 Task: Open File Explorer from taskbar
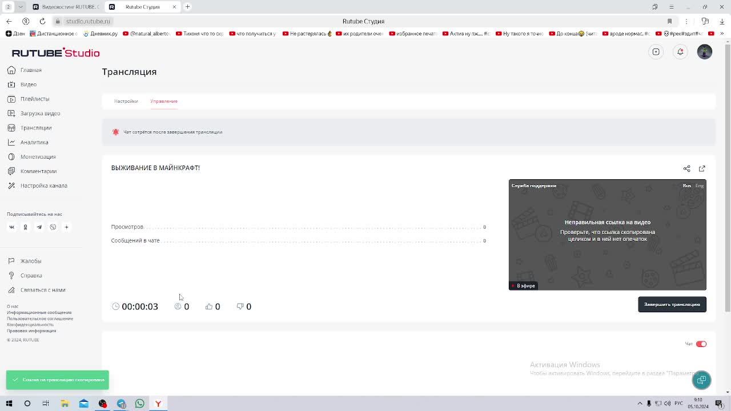pos(65,404)
